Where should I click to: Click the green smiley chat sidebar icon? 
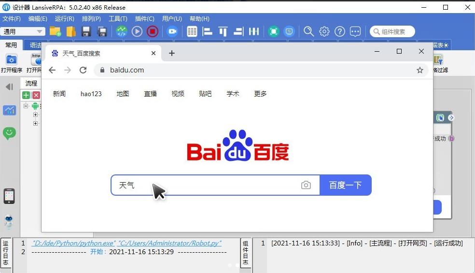click(x=9, y=133)
